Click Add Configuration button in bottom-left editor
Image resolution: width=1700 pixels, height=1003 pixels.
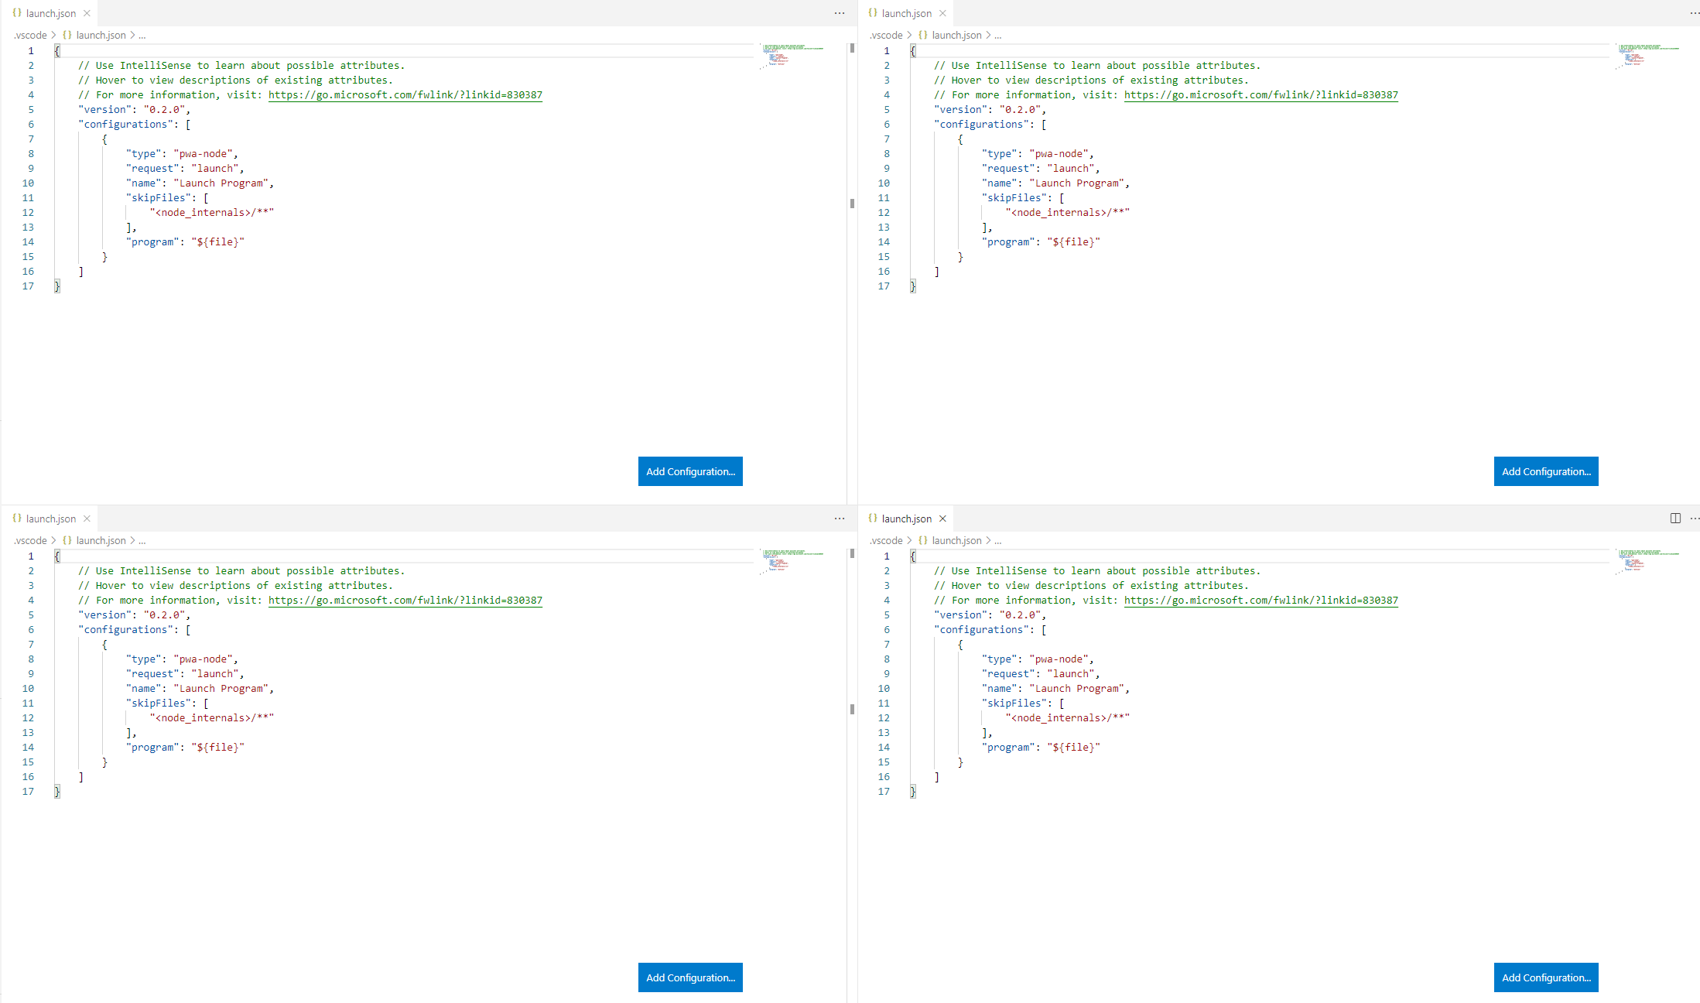pos(690,977)
